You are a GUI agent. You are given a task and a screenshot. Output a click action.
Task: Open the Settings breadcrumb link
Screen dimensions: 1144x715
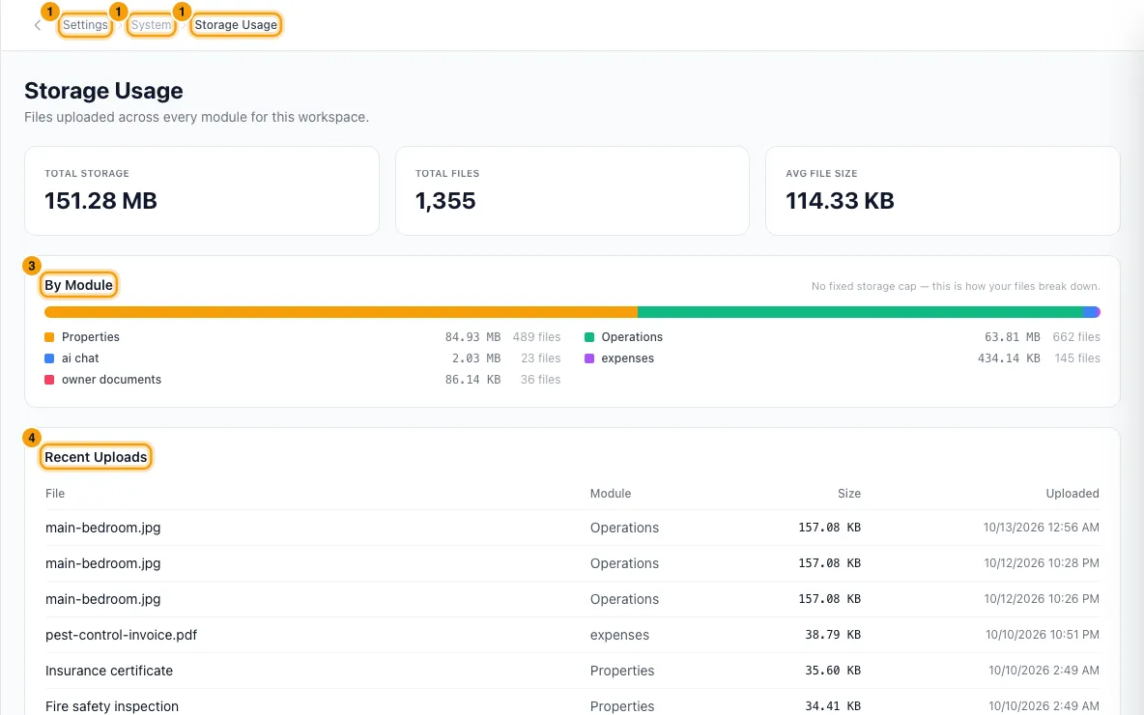85,25
